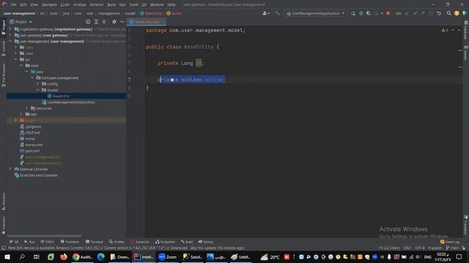
Task: Click the Undo/Rollback arrow icon in toolbar
Action: tap(439, 13)
